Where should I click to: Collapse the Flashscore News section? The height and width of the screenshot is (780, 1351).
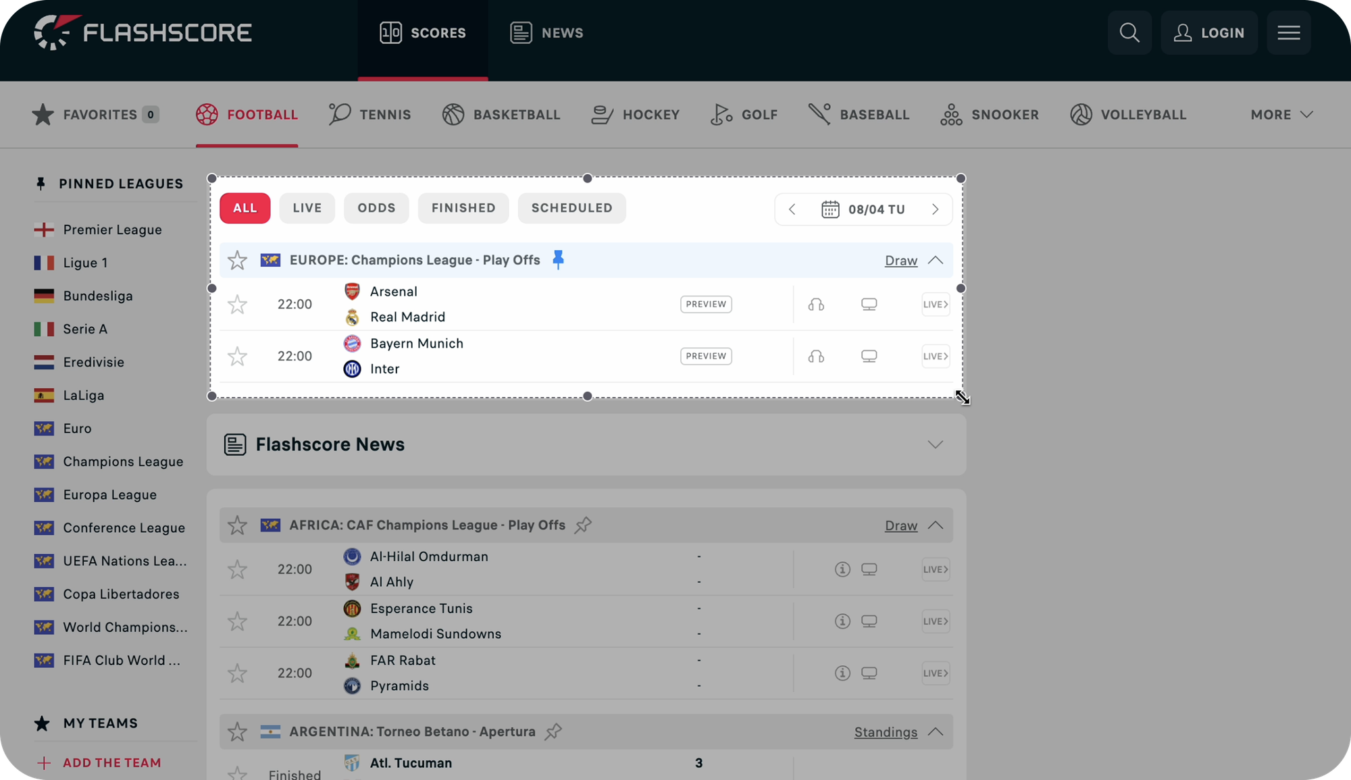click(935, 444)
